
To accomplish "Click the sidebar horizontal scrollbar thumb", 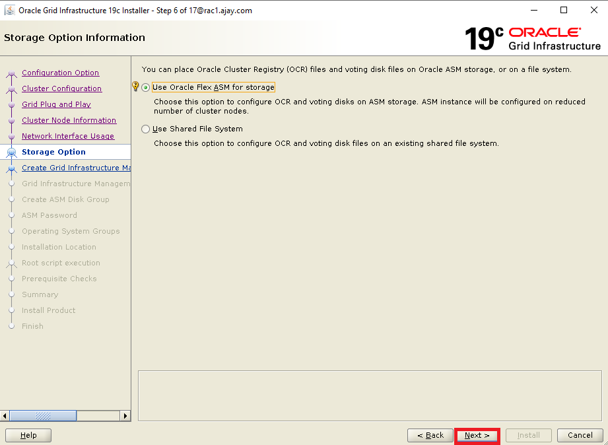I will [x=43, y=416].
